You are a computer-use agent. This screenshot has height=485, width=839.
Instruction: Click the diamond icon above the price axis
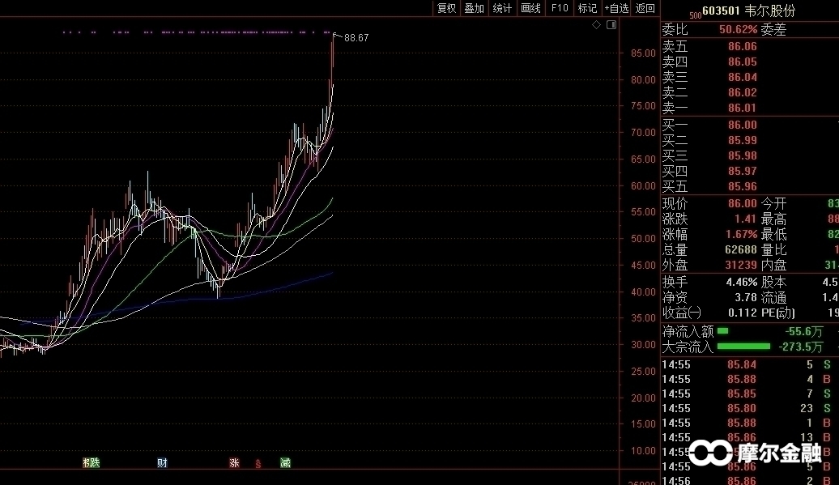[x=597, y=25]
